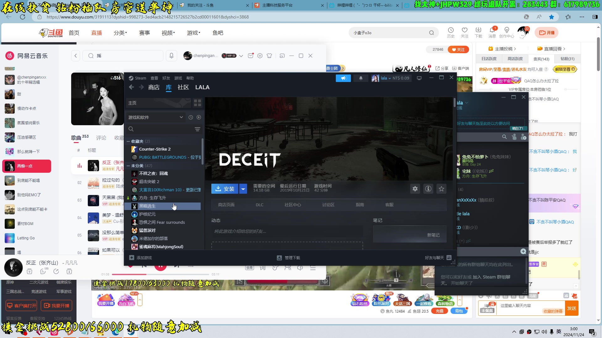Image resolution: width=602 pixels, height=338 pixels.
Task: Click the Douyu 关注 follow button
Action: (458, 49)
